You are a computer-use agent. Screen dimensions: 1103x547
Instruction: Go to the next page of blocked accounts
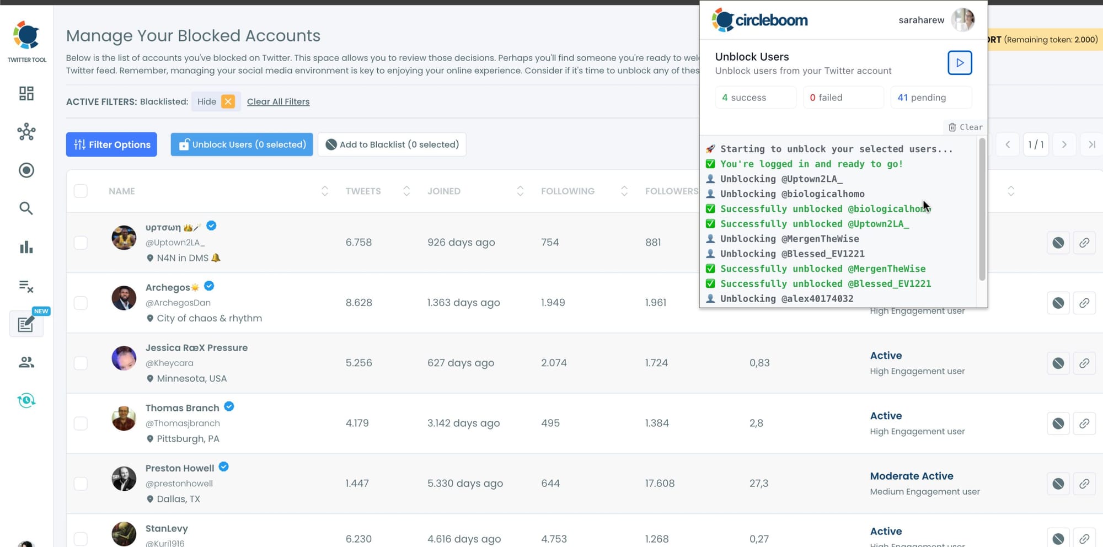click(1064, 144)
